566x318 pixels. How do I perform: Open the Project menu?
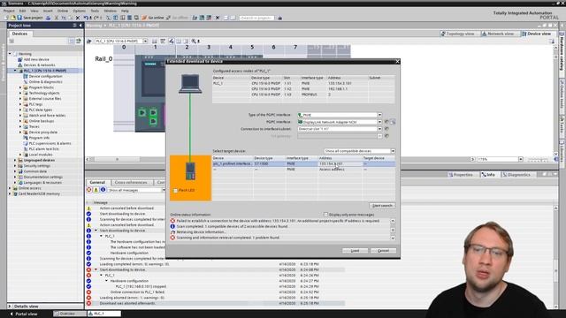coord(9,11)
